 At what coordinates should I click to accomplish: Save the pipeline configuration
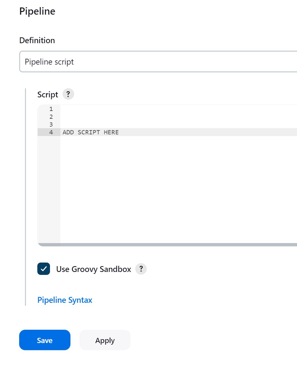(x=45, y=340)
